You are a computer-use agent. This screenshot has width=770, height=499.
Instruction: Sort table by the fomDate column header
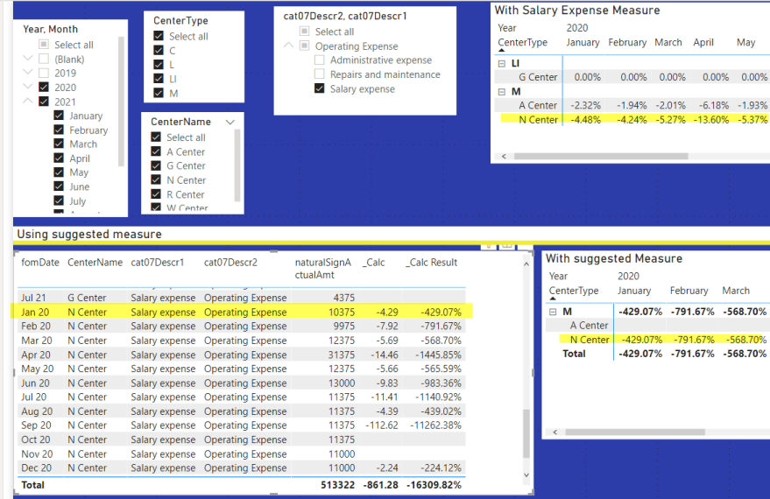(x=40, y=263)
